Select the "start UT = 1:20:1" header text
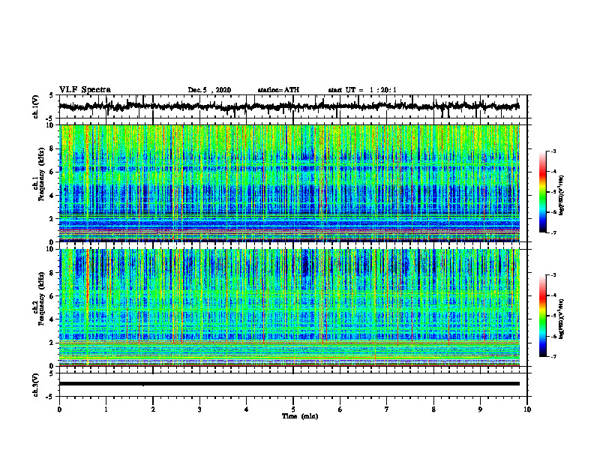This screenshot has width=594, height=459. (362, 90)
